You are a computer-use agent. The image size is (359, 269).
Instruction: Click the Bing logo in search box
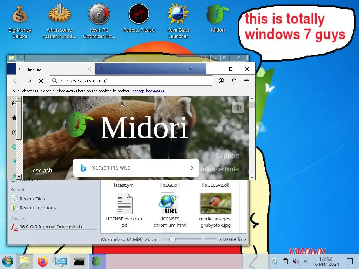click(x=83, y=168)
